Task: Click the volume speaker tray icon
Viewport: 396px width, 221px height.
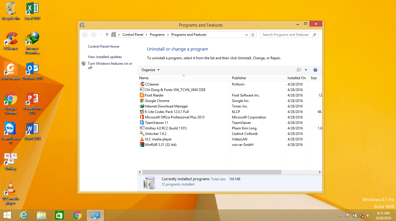Action: point(369,216)
